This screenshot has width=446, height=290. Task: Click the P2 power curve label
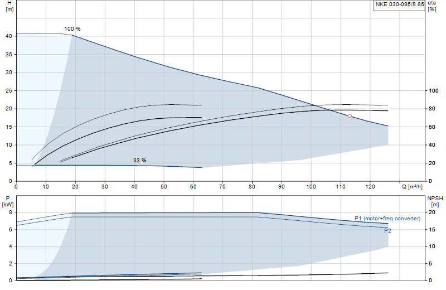pos(387,231)
